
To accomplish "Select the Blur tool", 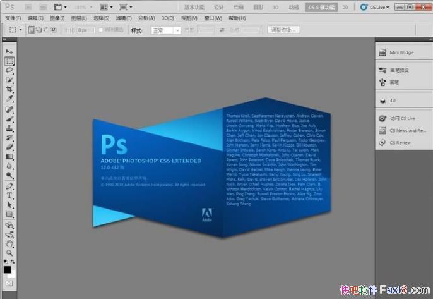I will (x=9, y=166).
